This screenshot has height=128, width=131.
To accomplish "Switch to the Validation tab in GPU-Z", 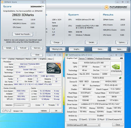I will 90,58.
